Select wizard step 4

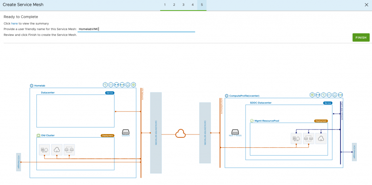[x=193, y=5]
